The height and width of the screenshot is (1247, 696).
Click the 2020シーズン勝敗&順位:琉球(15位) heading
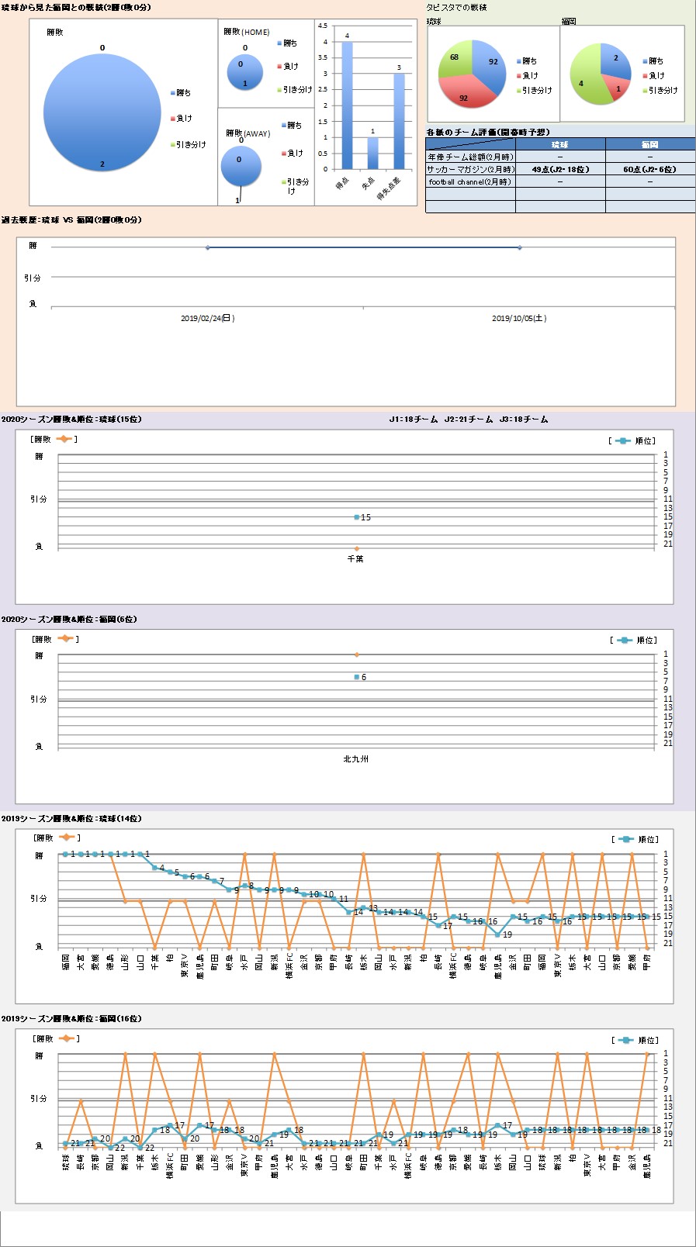point(71,420)
